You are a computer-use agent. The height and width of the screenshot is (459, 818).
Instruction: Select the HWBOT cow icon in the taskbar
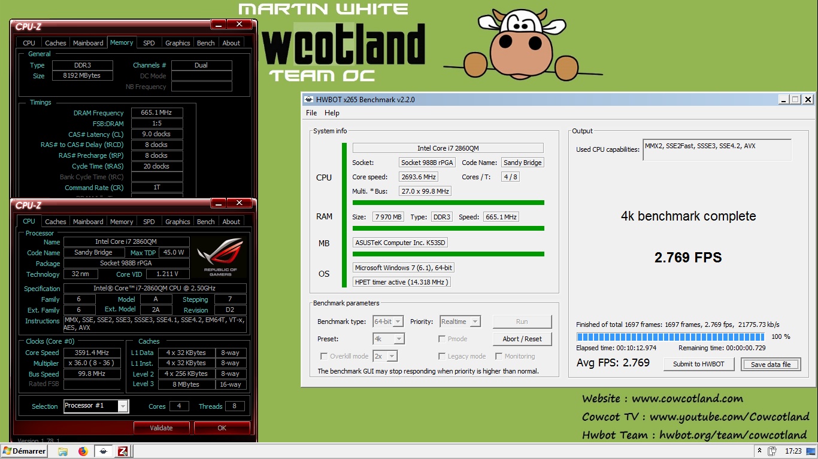click(103, 451)
